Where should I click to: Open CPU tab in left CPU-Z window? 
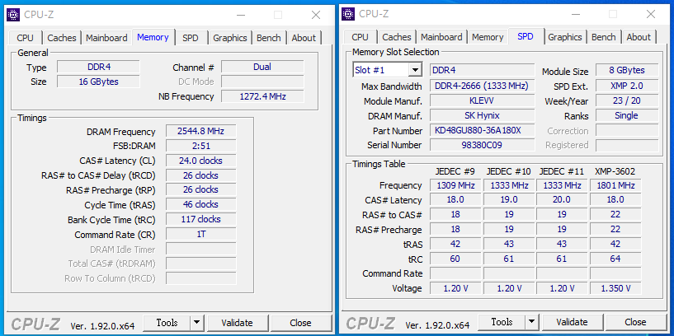click(x=25, y=38)
